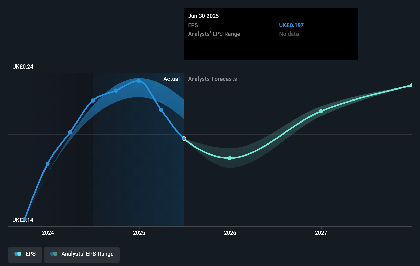Select the forecast data point at 2026

click(x=230, y=158)
